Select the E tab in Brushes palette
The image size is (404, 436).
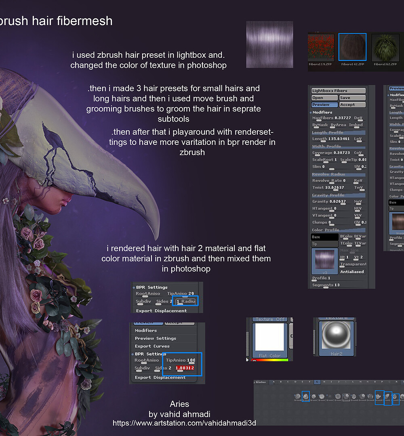303,382
